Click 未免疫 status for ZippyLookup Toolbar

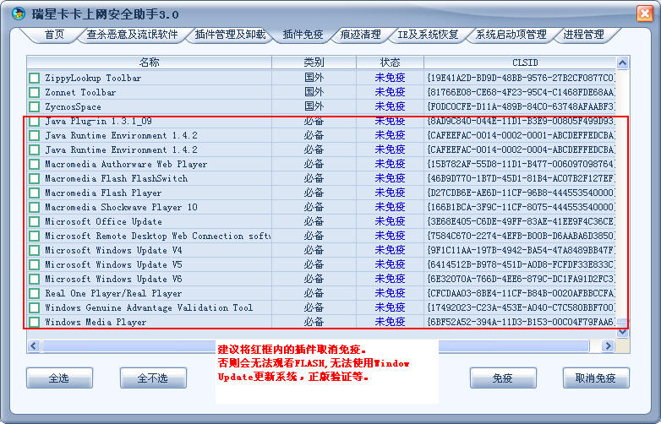click(390, 78)
